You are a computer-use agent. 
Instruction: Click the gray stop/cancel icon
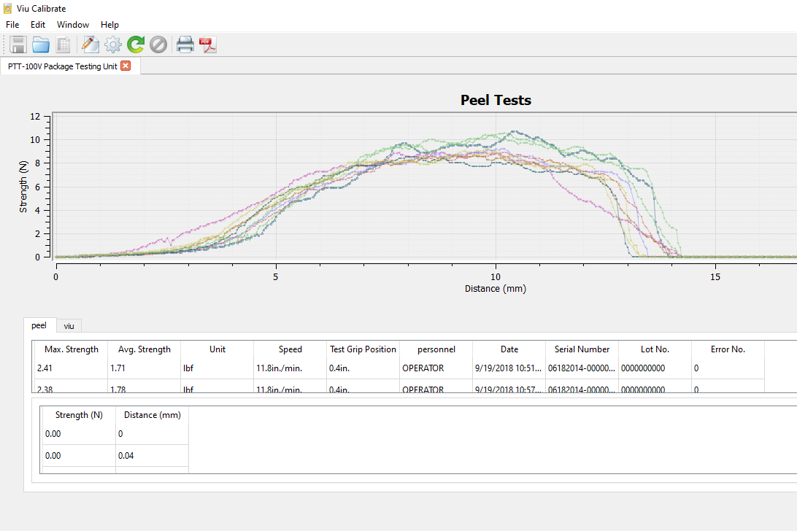158,44
